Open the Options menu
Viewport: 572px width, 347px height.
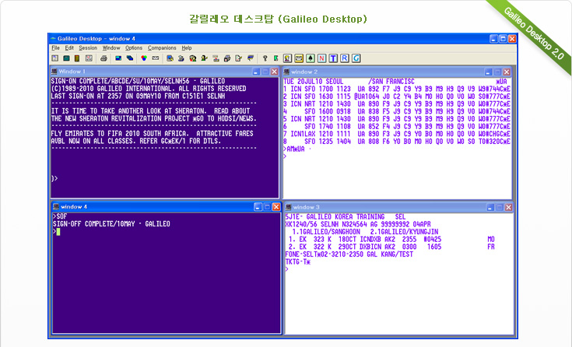tap(134, 47)
